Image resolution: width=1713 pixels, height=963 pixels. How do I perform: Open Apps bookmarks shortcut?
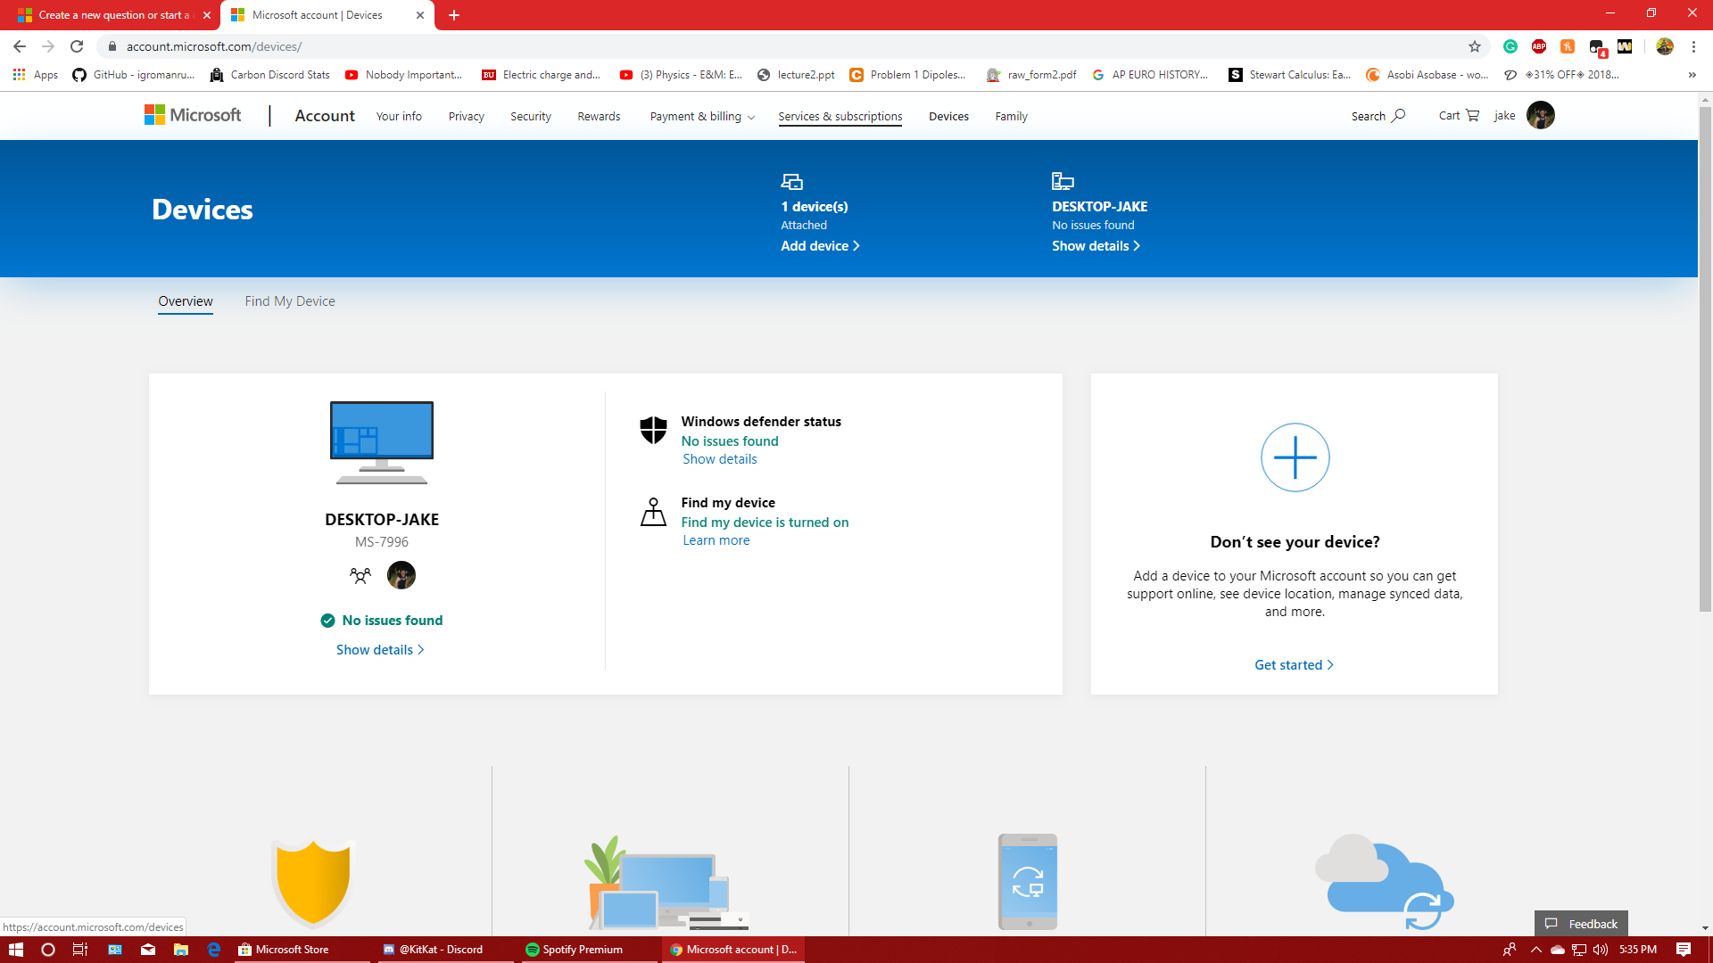click(x=36, y=75)
